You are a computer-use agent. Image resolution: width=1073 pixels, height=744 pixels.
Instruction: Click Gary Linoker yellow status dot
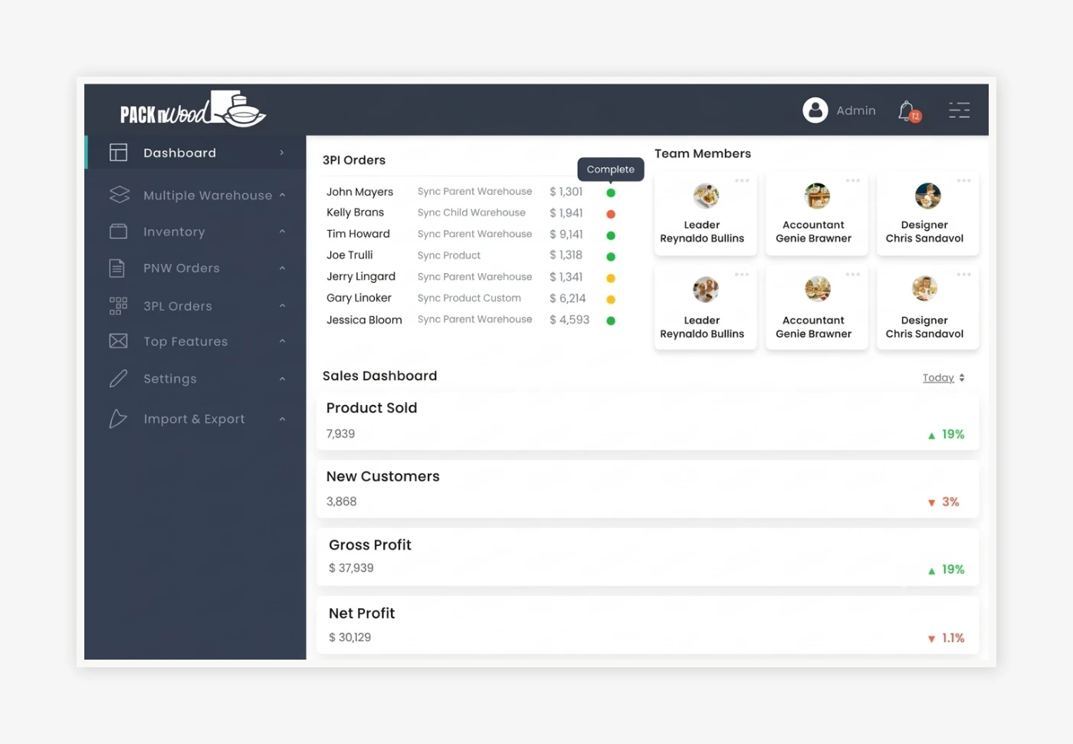point(611,300)
